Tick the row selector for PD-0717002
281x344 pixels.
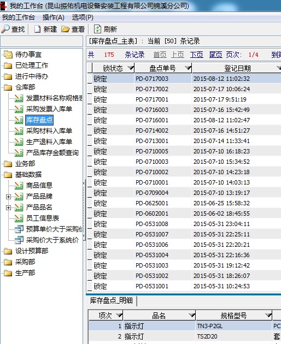click(90, 89)
